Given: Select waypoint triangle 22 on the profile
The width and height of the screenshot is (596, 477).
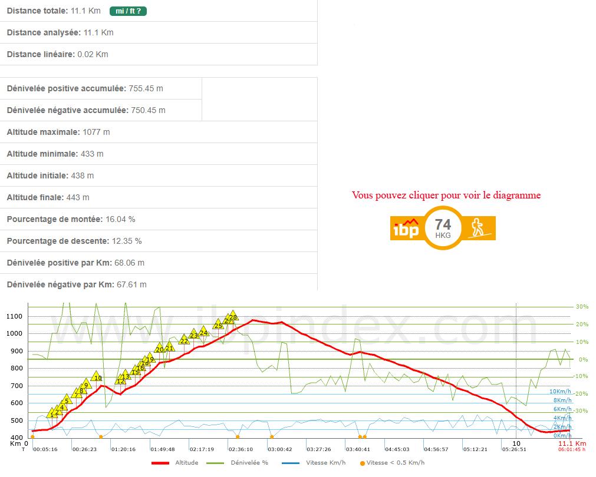Looking at the screenshot, I should tap(184, 340).
